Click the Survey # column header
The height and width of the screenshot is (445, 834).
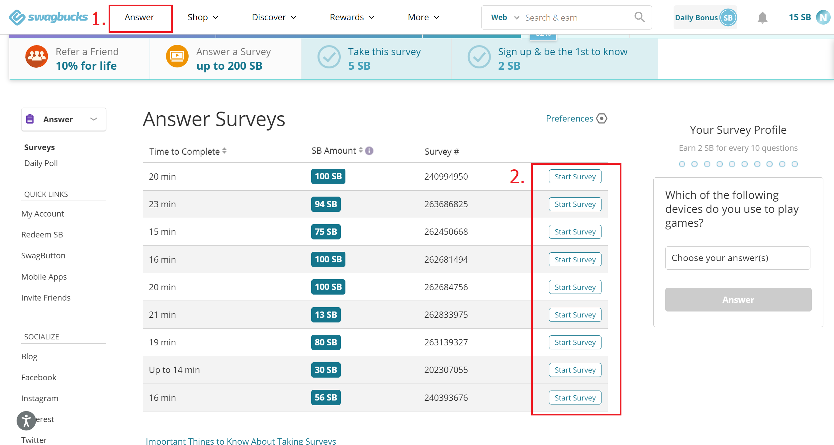442,151
